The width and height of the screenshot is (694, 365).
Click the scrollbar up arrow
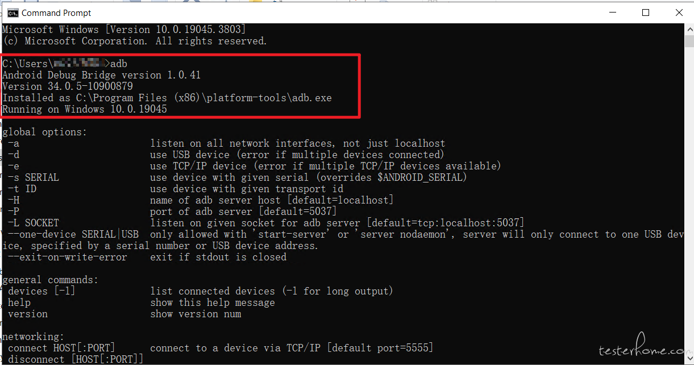(689, 29)
